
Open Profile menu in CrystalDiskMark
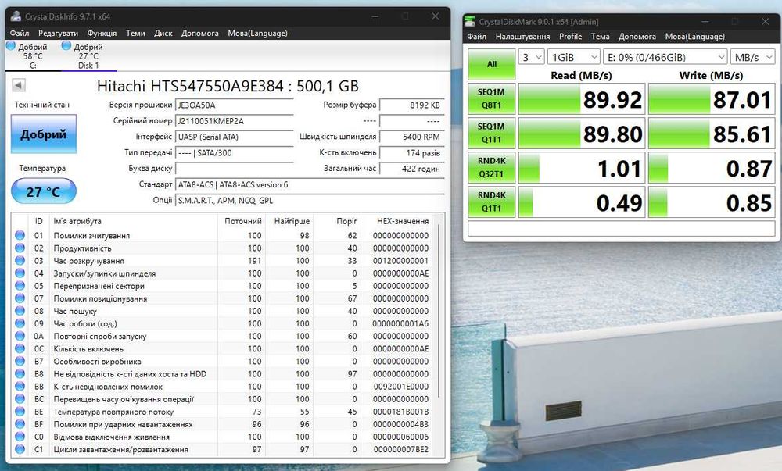coord(571,37)
